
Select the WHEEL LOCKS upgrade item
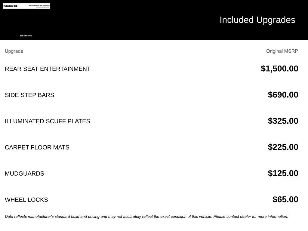coord(26,200)
